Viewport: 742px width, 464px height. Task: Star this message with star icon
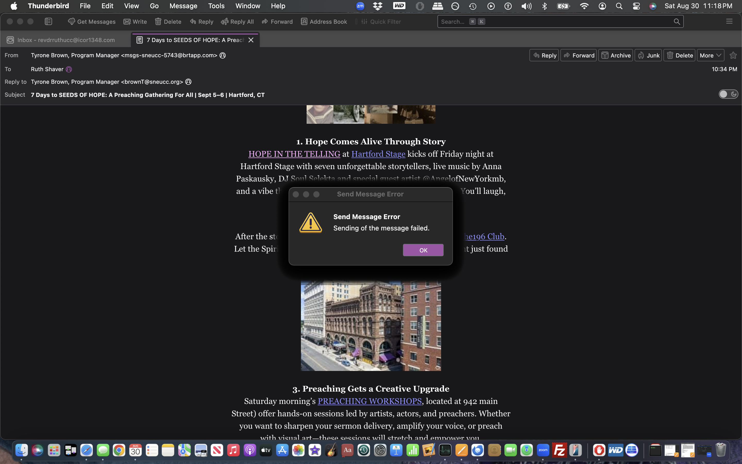[x=733, y=55]
